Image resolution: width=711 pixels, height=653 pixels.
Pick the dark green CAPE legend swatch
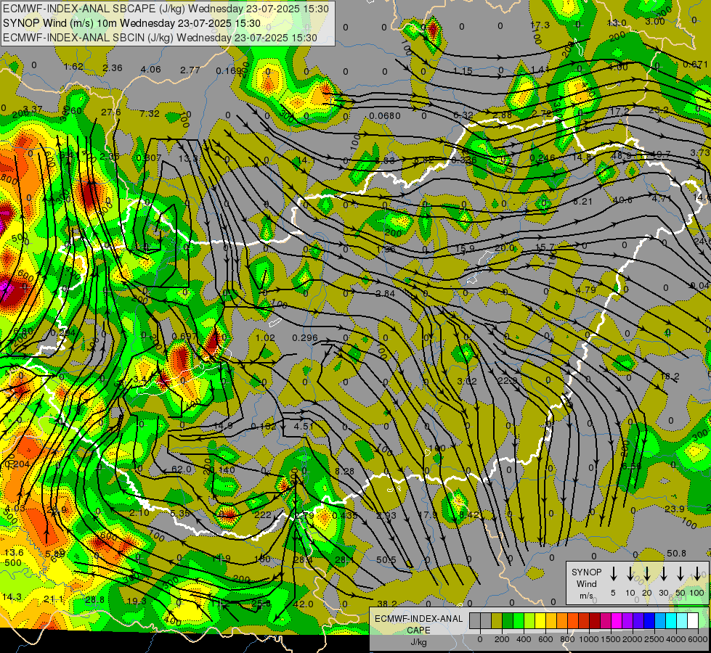point(508,621)
